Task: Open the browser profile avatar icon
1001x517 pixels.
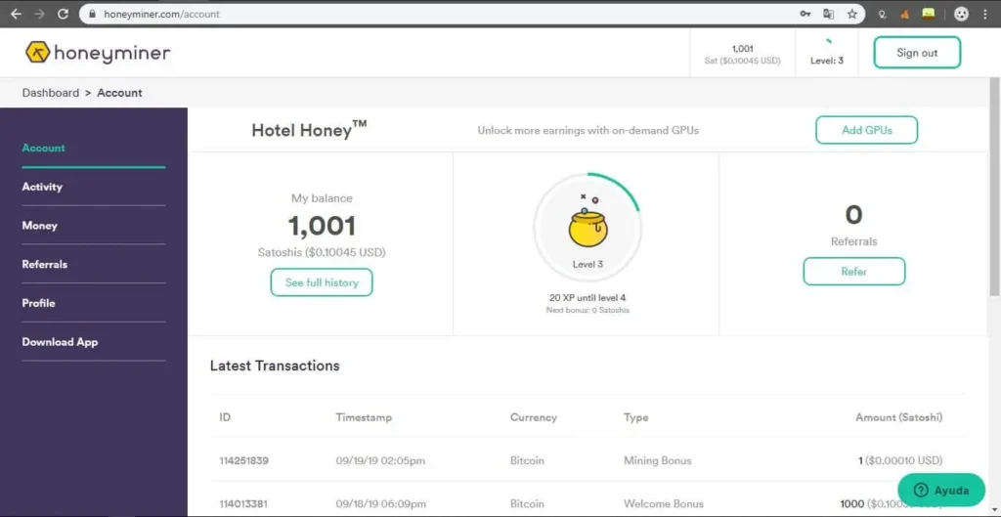Action: [x=961, y=14]
